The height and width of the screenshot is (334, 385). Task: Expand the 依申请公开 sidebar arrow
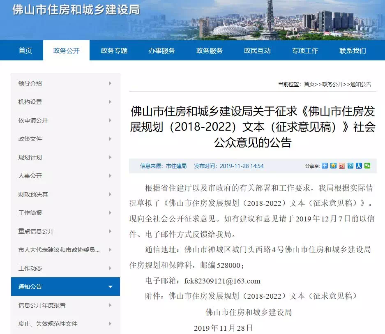[x=110, y=120]
